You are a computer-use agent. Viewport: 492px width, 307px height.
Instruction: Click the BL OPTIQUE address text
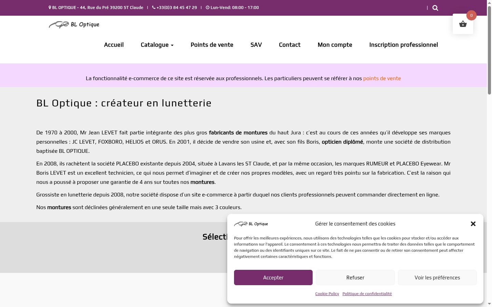(98, 8)
